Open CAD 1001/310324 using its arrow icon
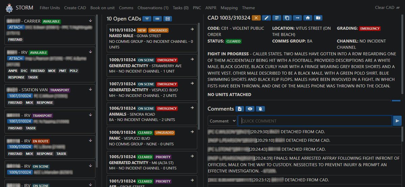 (192, 181)
